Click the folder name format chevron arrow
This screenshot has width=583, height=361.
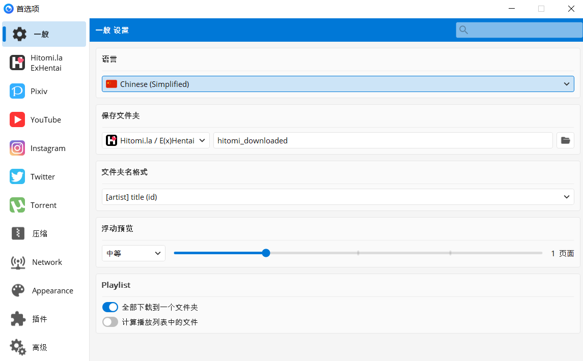(566, 197)
